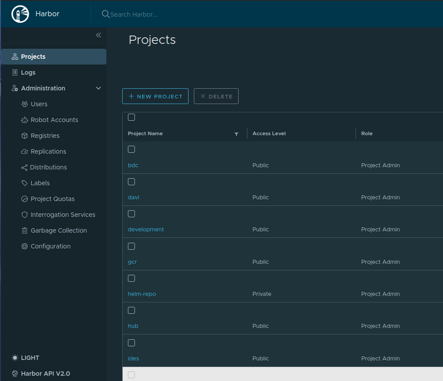Image resolution: width=443 pixels, height=381 pixels.
Task: Open Harbor API V2.0 link
Action: tap(46, 374)
